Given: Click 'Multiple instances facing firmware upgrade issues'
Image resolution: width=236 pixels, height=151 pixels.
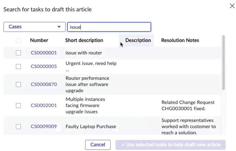Looking at the screenshot, I should click(x=85, y=106).
